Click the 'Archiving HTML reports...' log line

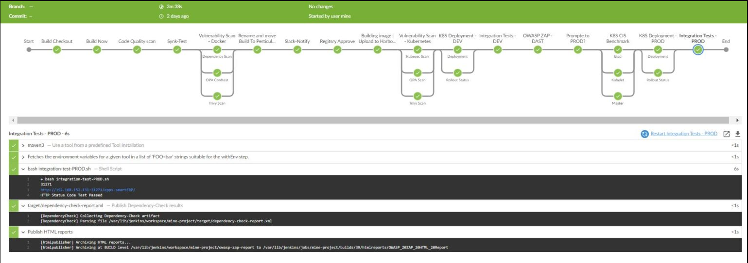tap(86, 242)
